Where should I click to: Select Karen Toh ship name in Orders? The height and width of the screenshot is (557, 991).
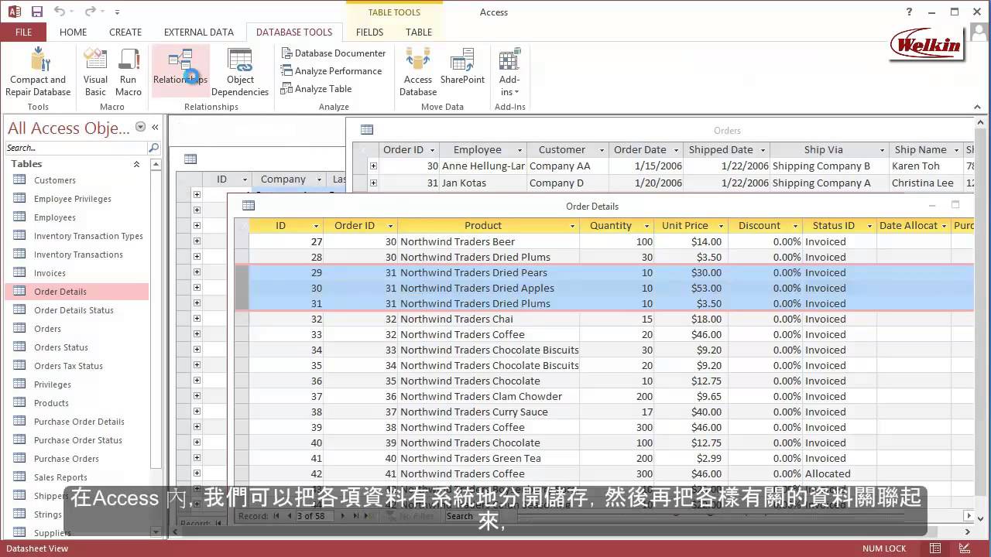click(926, 166)
